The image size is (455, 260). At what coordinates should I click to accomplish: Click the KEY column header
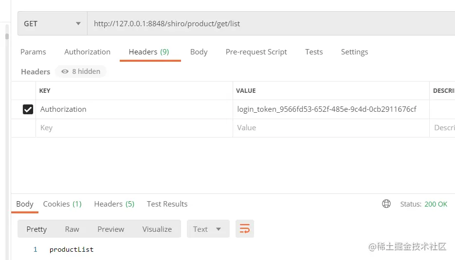tap(45, 91)
